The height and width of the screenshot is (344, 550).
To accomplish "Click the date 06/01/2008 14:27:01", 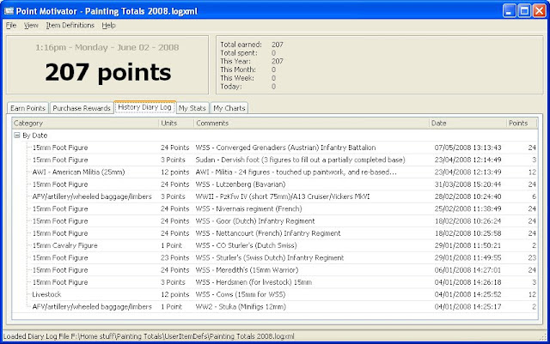I will pyautogui.click(x=467, y=270).
